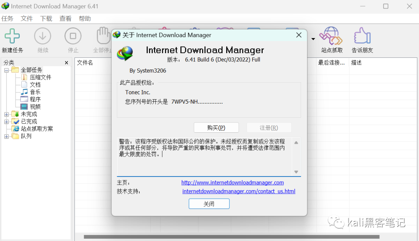Viewport: 419px width, 241px height.
Task: Select the 全部任务 folder
Action: click(31, 70)
